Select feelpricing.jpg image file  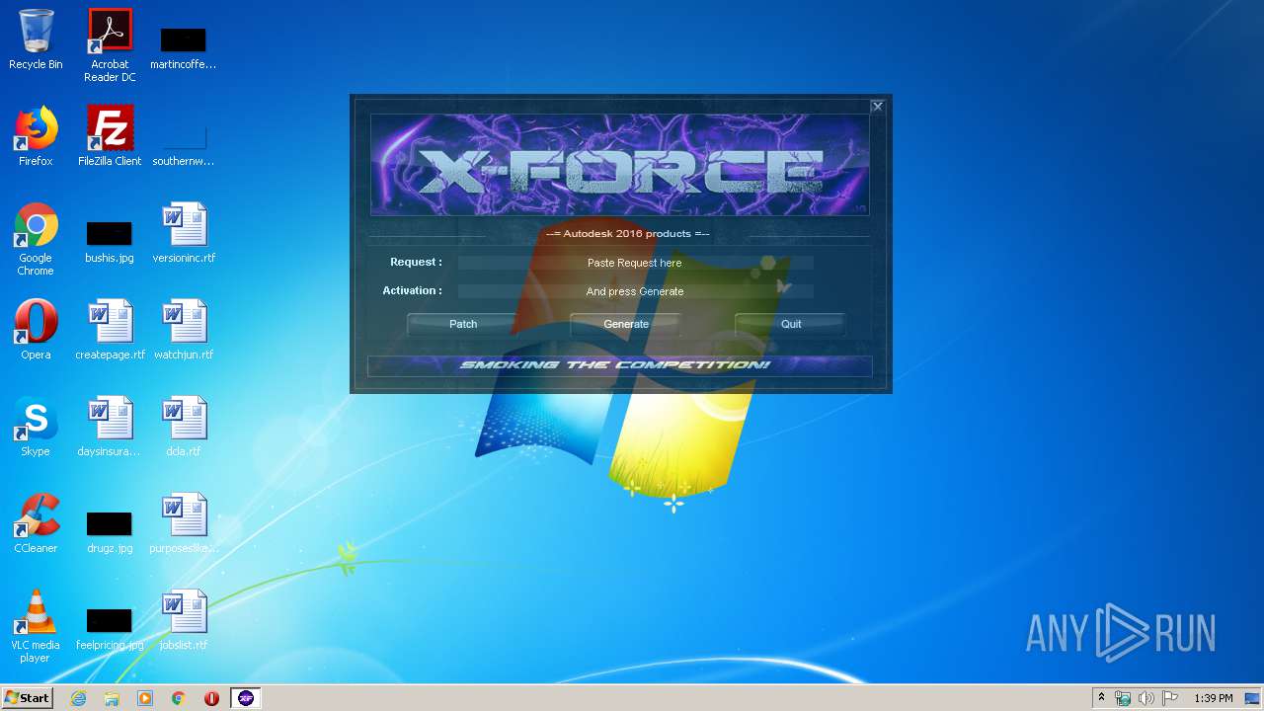coord(110,630)
